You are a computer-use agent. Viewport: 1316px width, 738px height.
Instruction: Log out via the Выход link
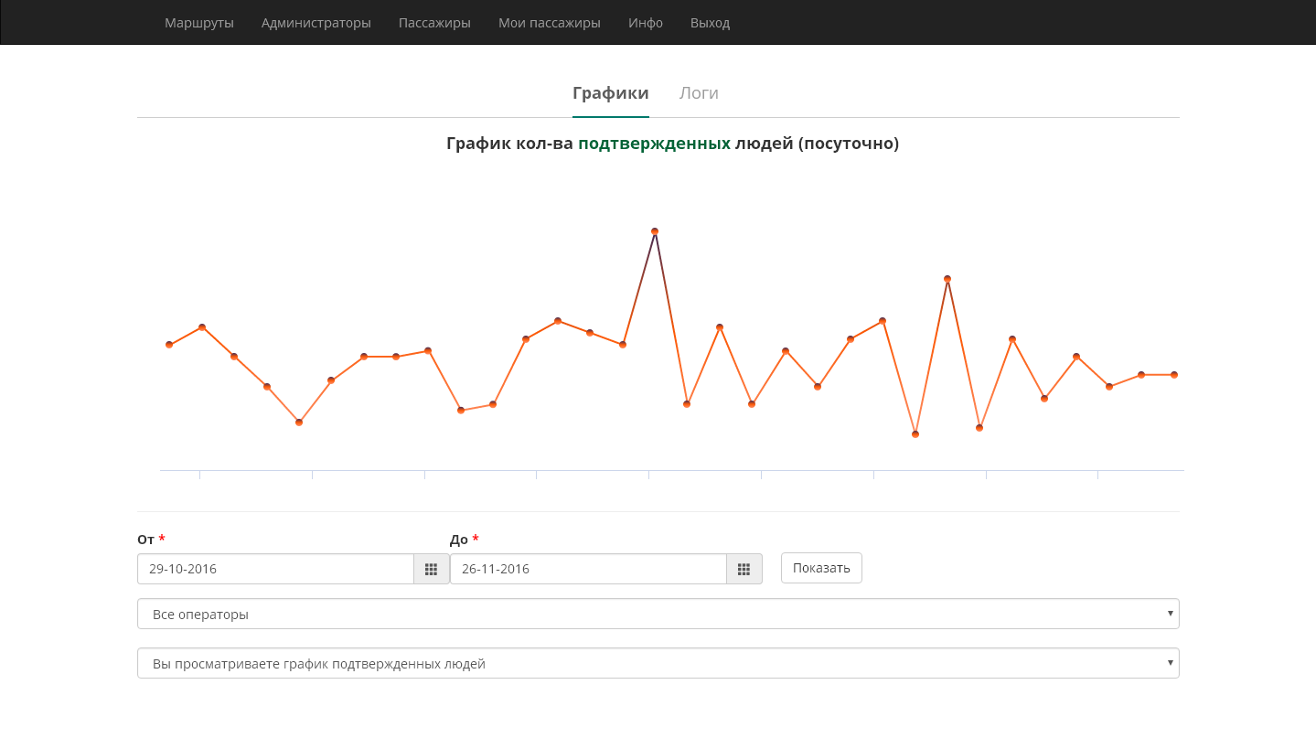(711, 23)
